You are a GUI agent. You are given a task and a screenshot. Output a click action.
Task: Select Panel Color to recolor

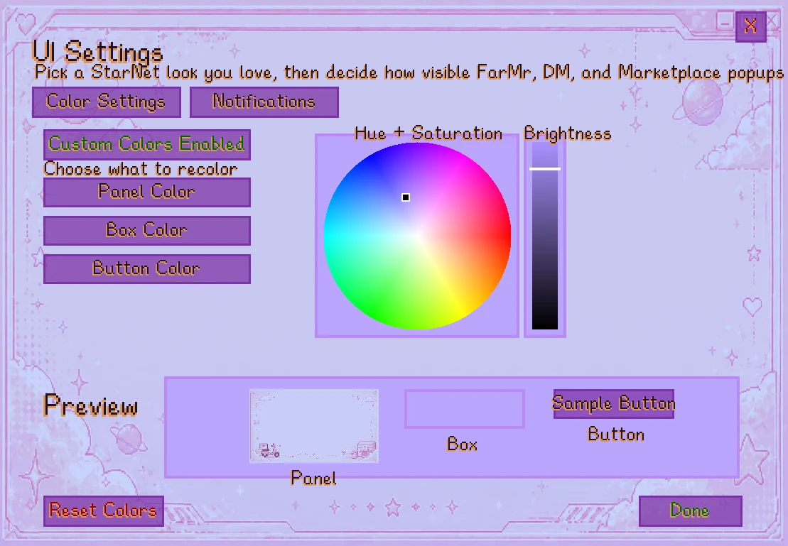[x=147, y=192]
